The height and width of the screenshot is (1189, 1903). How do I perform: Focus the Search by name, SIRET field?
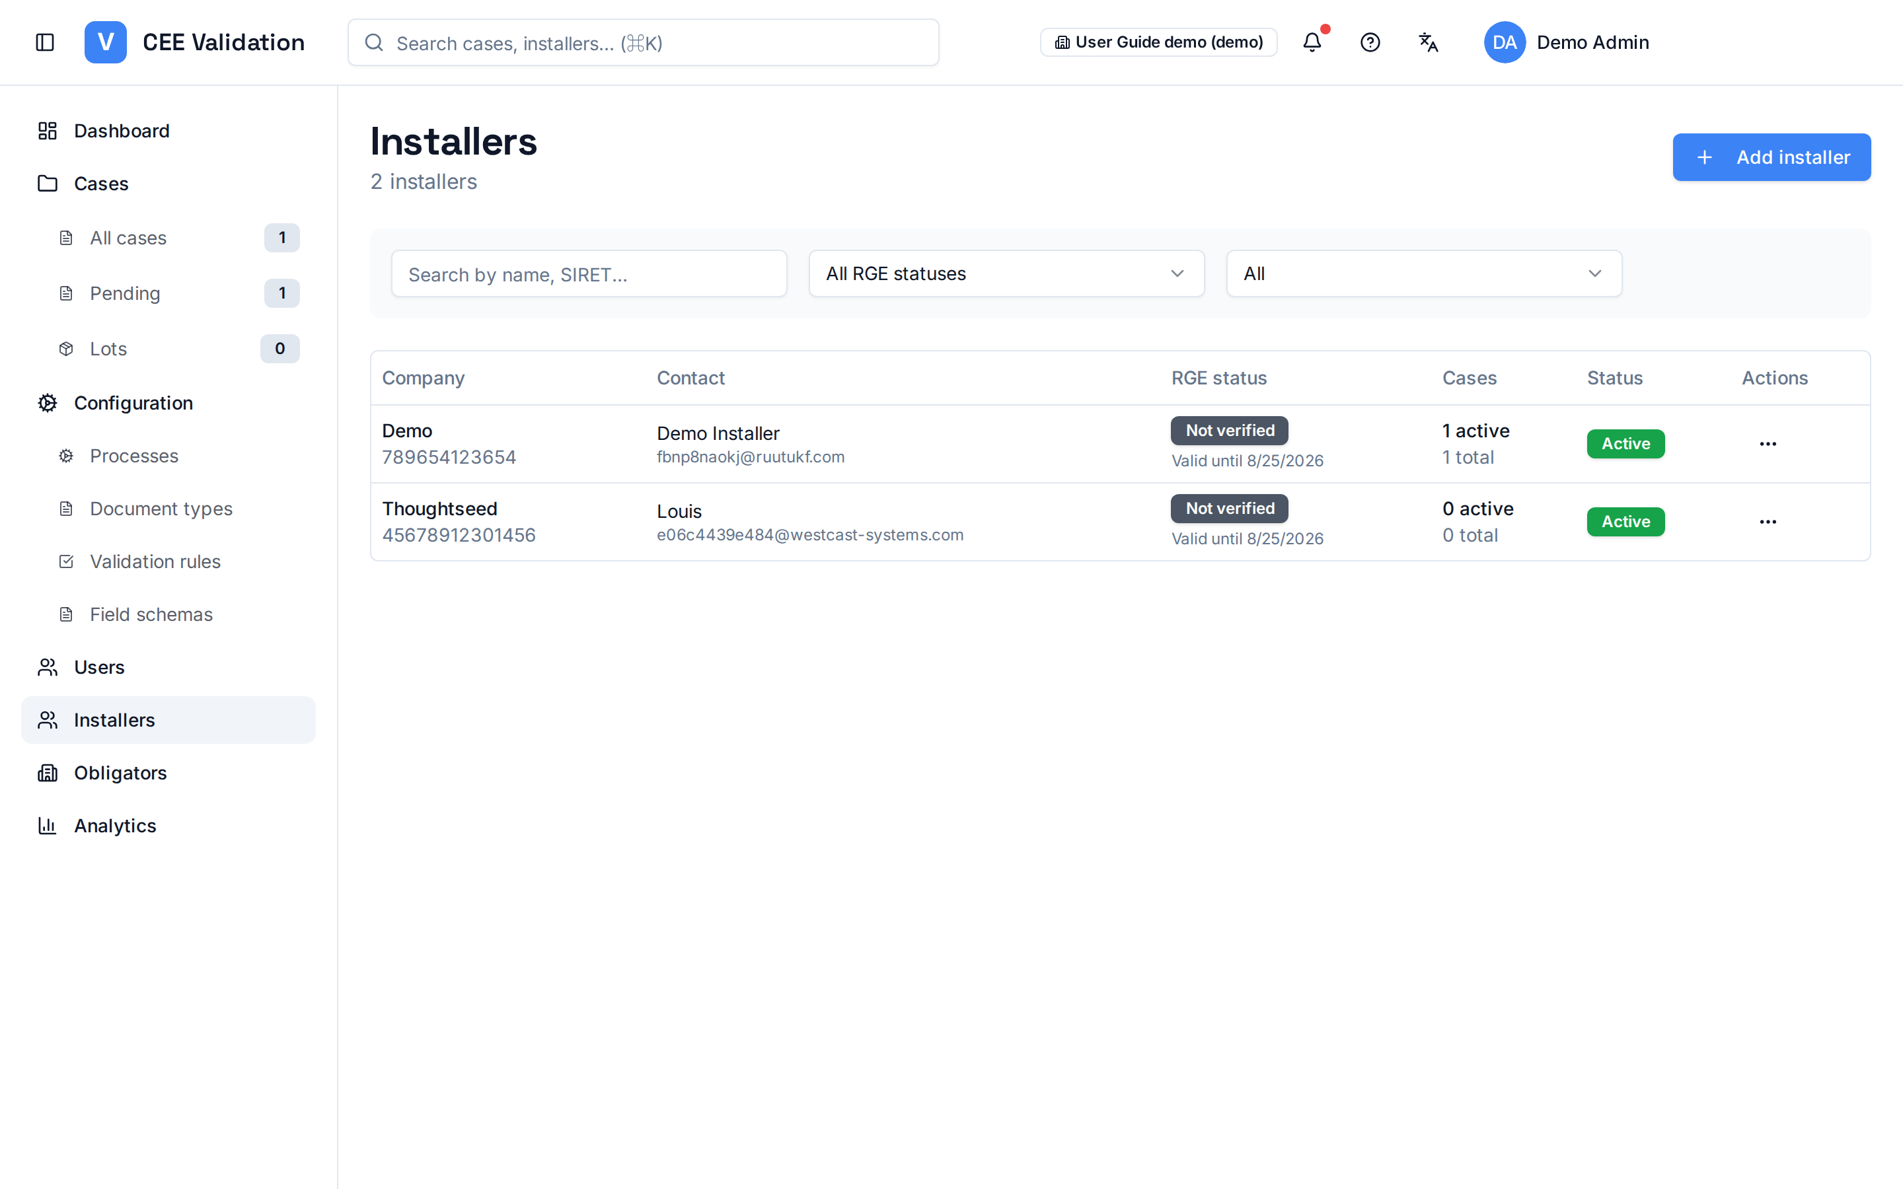pyautogui.click(x=589, y=273)
